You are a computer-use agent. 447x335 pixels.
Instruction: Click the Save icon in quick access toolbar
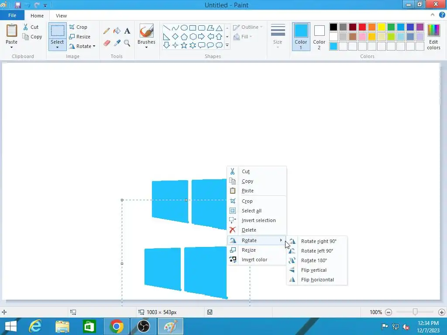pyautogui.click(x=17, y=5)
